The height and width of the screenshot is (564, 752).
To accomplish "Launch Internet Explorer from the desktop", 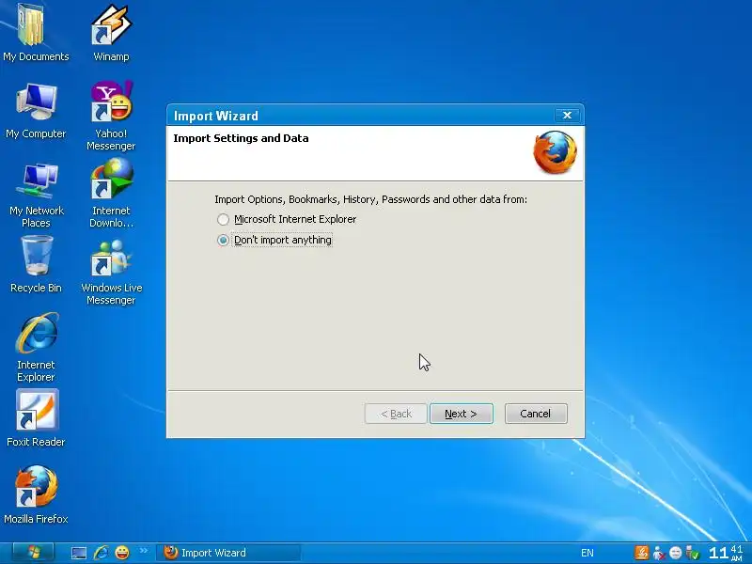I will [x=36, y=347].
